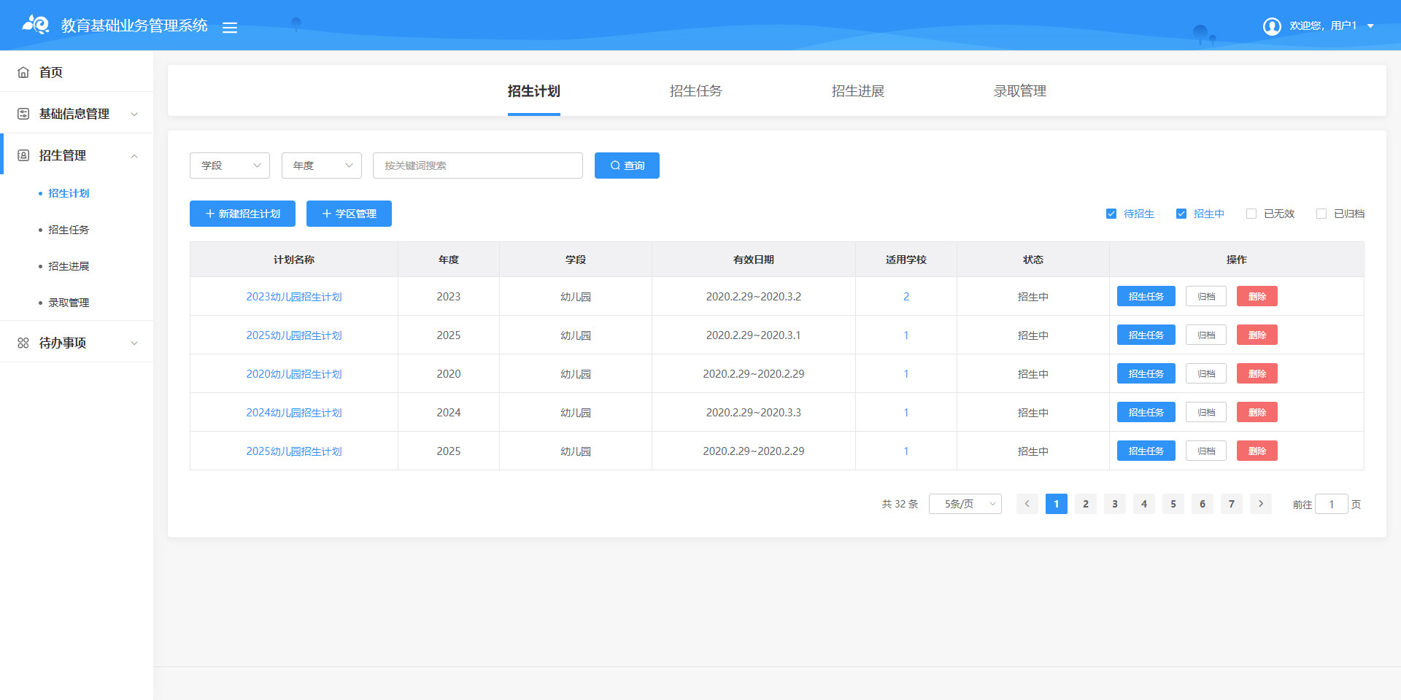Check the 已归档 checkbox
The width and height of the screenshot is (1401, 700).
pos(1321,214)
